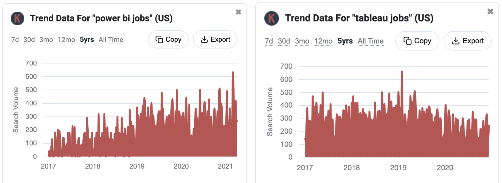Select 5yrs range for power bi jobs
This screenshot has height=183, width=502.
[87, 40]
